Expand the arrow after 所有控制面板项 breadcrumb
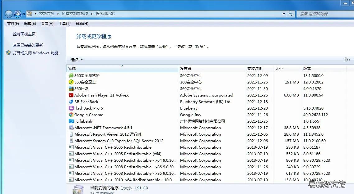Image resolution: width=354 pixels, height=194 pixels. click(x=92, y=14)
